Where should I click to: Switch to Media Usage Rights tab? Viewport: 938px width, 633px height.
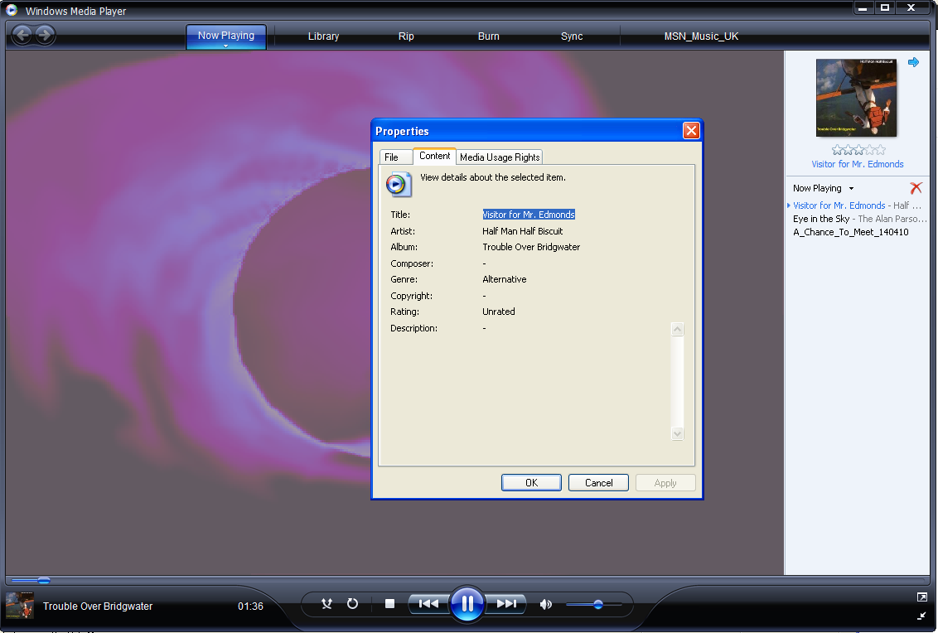500,157
